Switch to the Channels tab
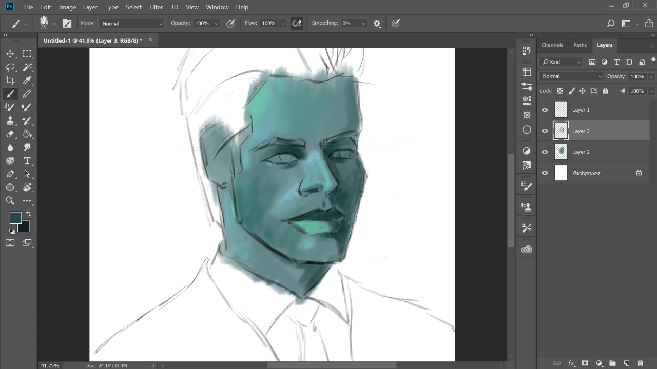 tap(552, 45)
